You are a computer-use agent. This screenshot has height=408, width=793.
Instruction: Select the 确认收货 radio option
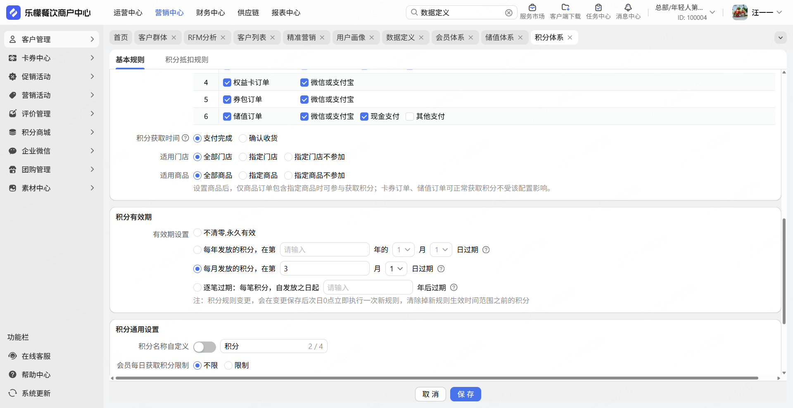pyautogui.click(x=243, y=138)
